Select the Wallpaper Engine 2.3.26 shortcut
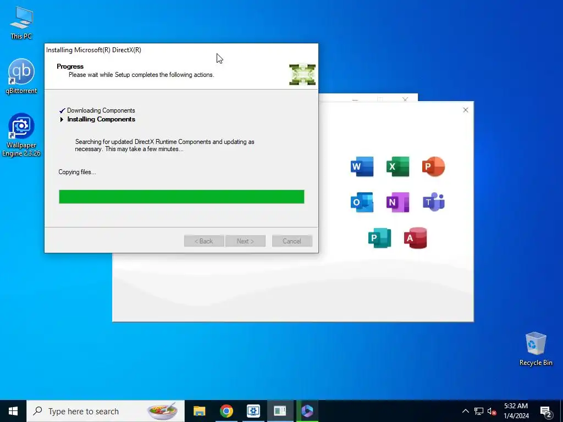Image resolution: width=563 pixels, height=422 pixels. tap(21, 135)
